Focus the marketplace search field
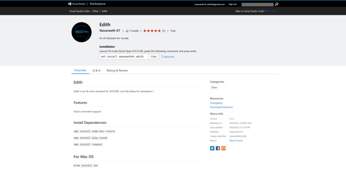346x172 pixels. tap(257, 4)
